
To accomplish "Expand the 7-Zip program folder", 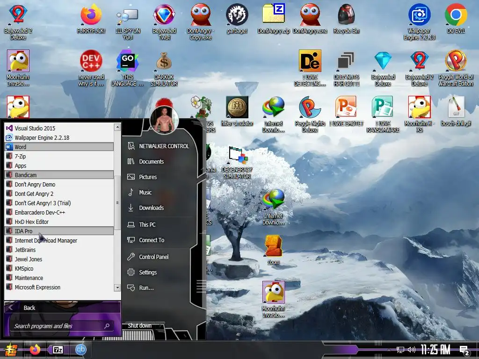I will pos(59,156).
